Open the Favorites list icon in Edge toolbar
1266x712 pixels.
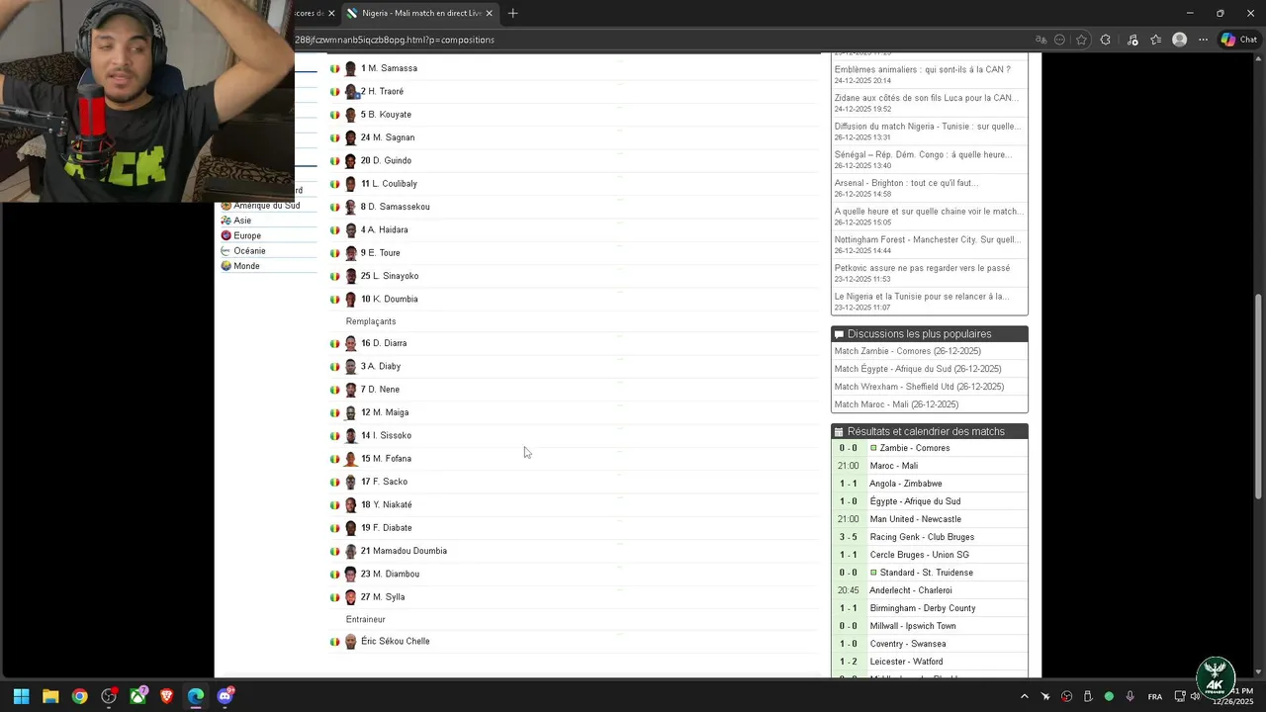click(1155, 40)
